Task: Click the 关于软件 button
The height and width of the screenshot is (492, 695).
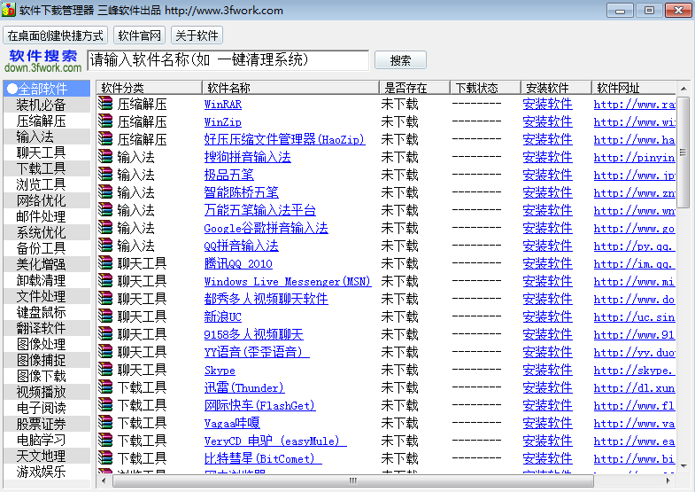Action: coord(197,35)
